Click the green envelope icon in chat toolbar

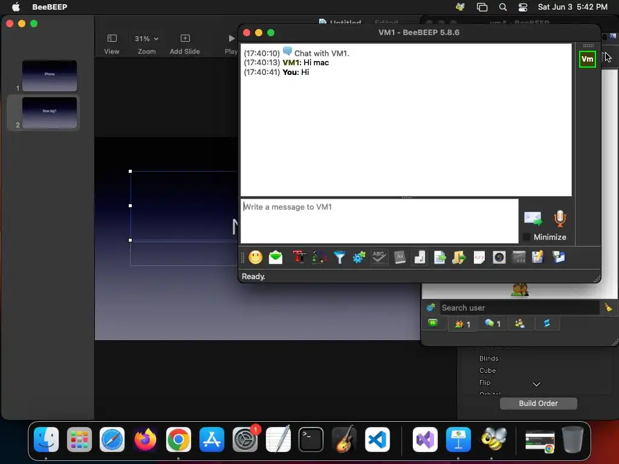pos(276,257)
